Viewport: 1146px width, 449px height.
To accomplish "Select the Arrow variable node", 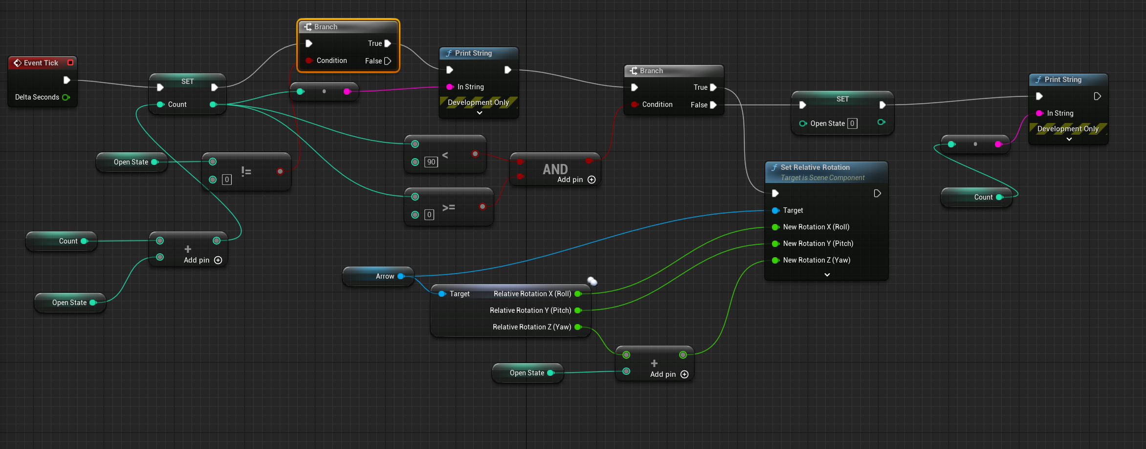I will pyautogui.click(x=378, y=276).
